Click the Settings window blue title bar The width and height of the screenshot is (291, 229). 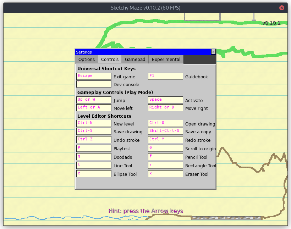click(x=142, y=52)
